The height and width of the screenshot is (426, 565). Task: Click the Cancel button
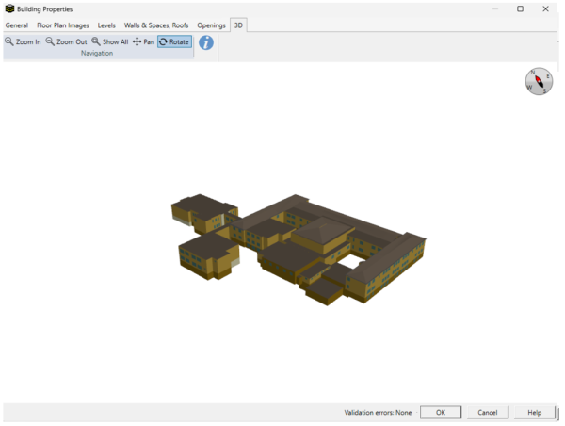click(488, 412)
